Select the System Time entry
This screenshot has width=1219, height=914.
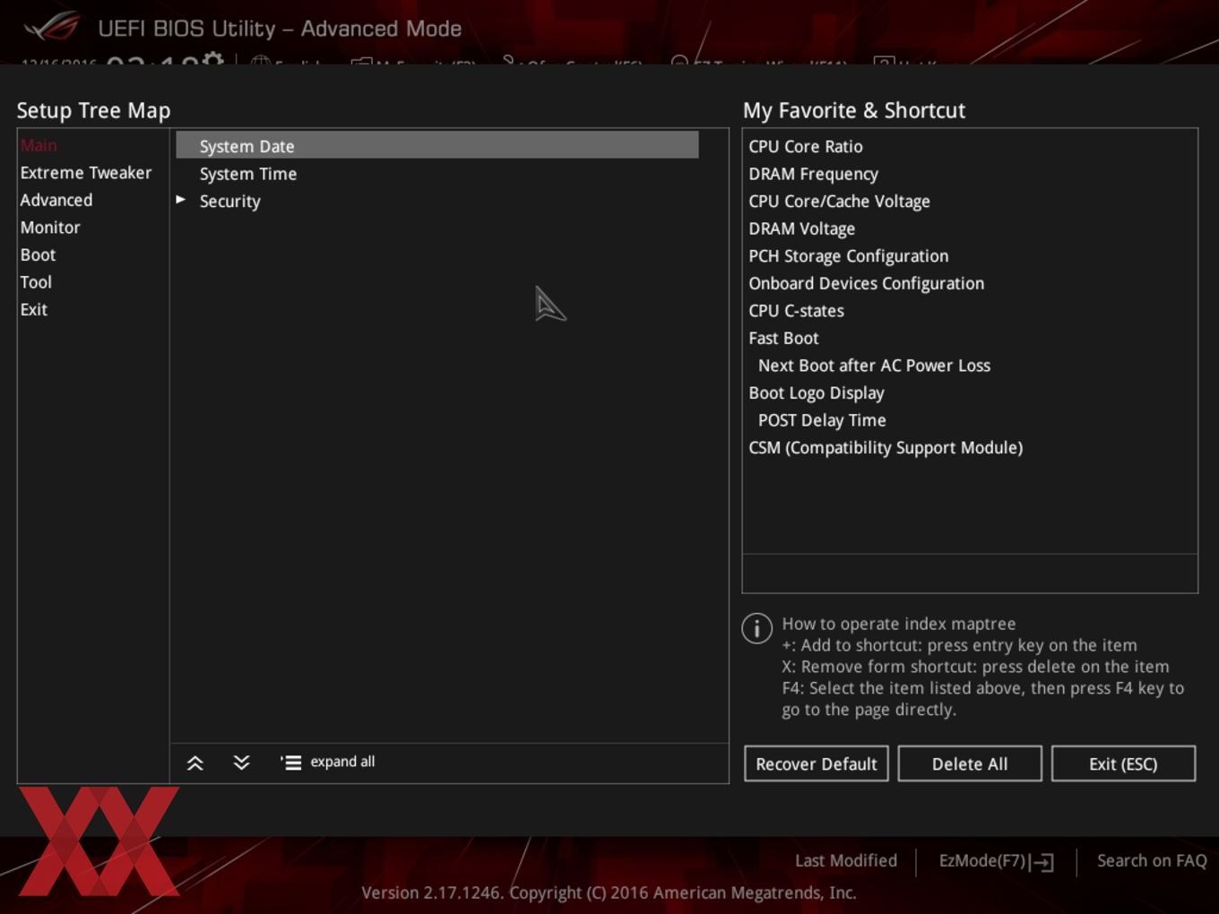pos(248,174)
